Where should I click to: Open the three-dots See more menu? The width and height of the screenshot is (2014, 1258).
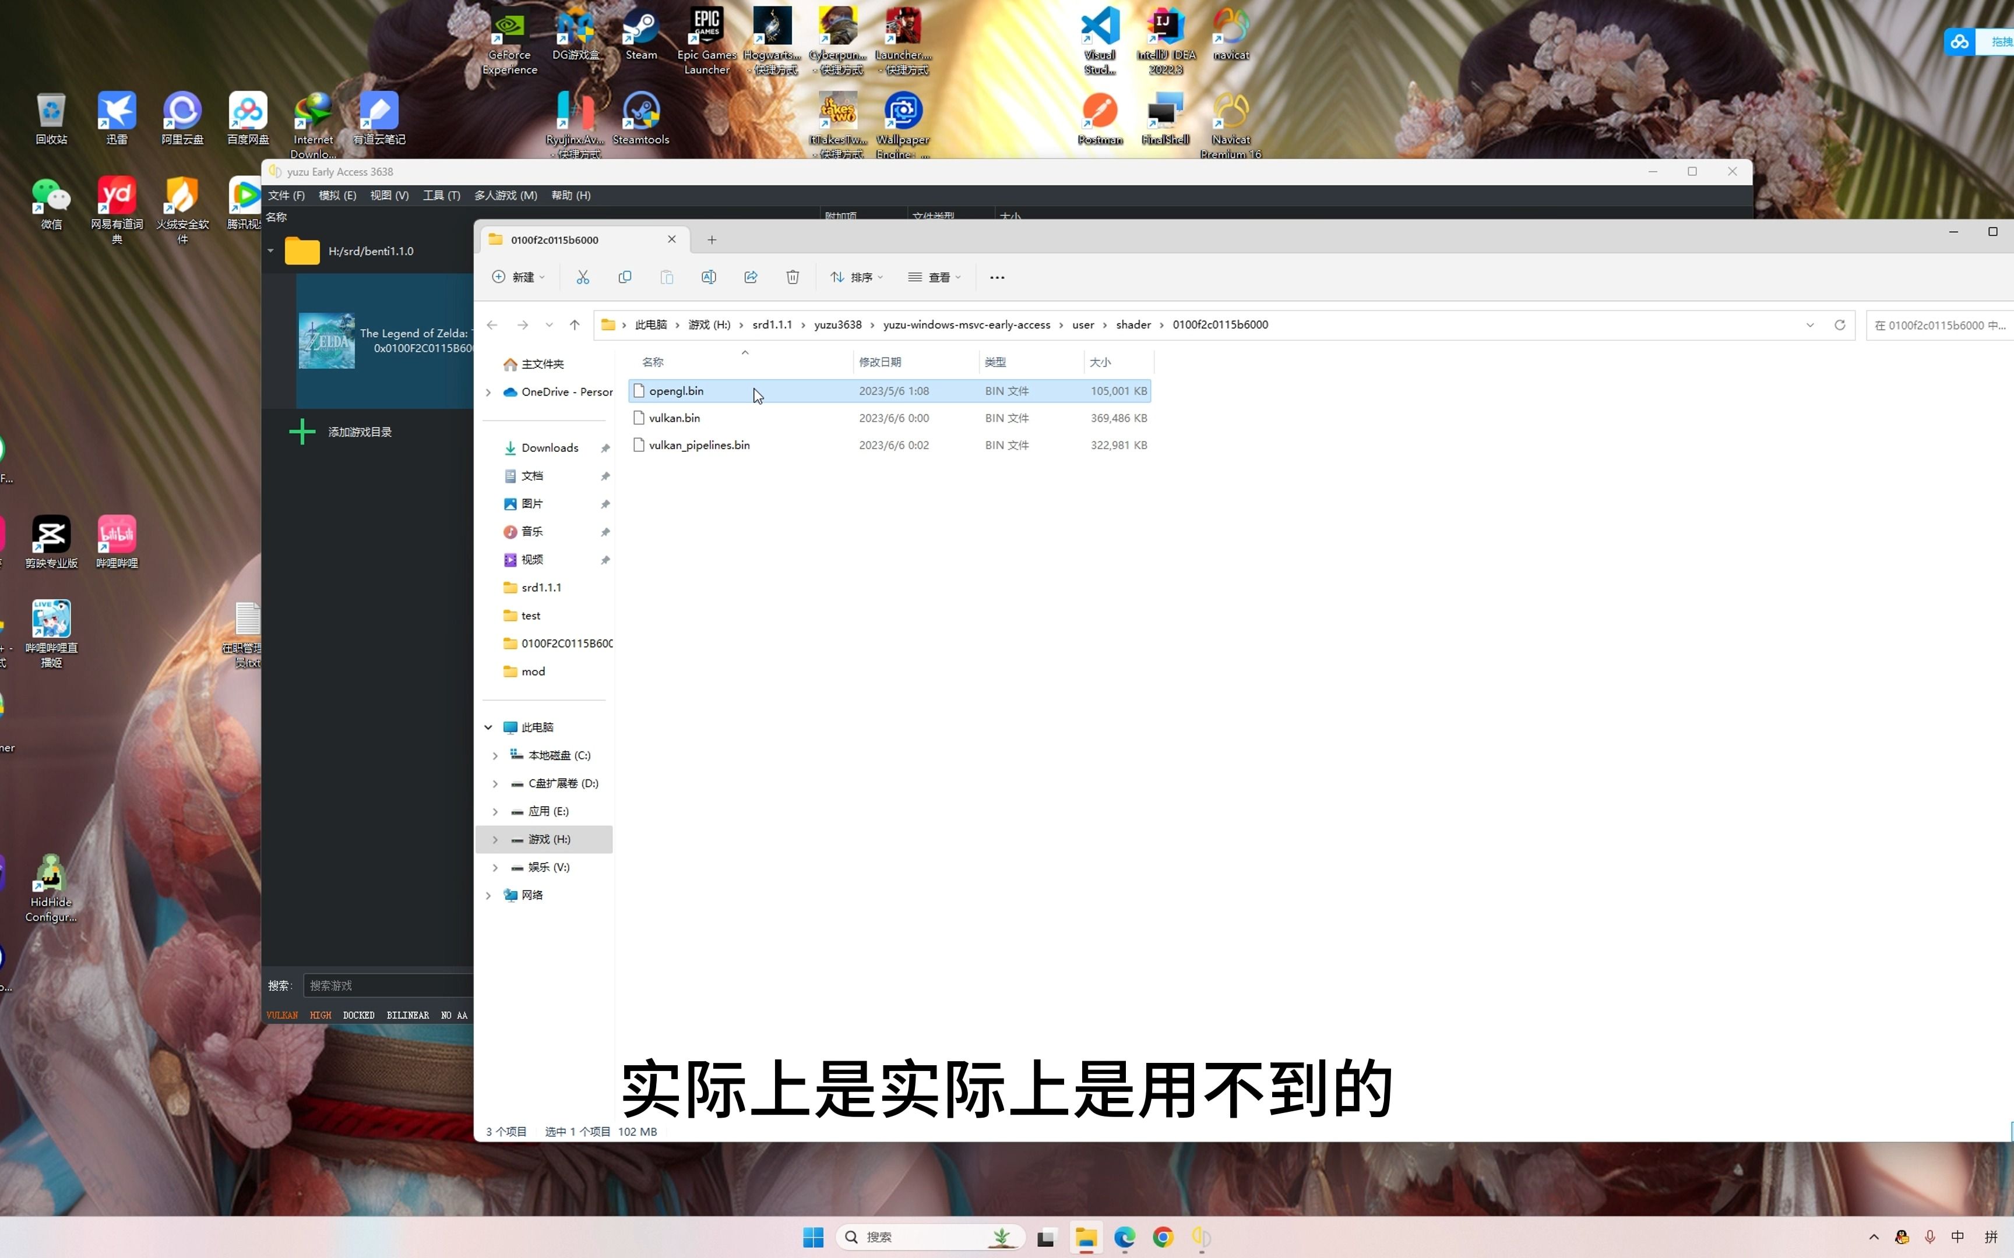click(997, 277)
